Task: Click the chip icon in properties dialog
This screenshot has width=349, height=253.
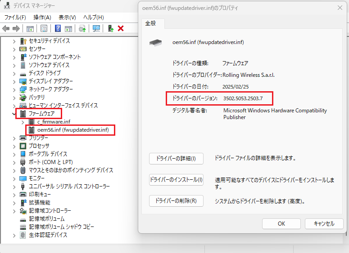Action: point(155,43)
